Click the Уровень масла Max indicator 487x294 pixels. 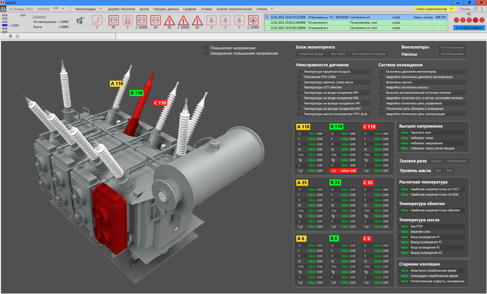[449, 171]
